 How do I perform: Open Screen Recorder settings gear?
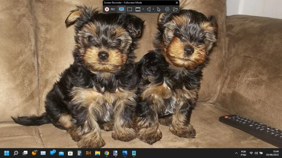[x=167, y=9]
